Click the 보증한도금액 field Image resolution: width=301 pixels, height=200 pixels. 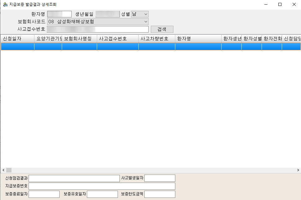coord(160,194)
